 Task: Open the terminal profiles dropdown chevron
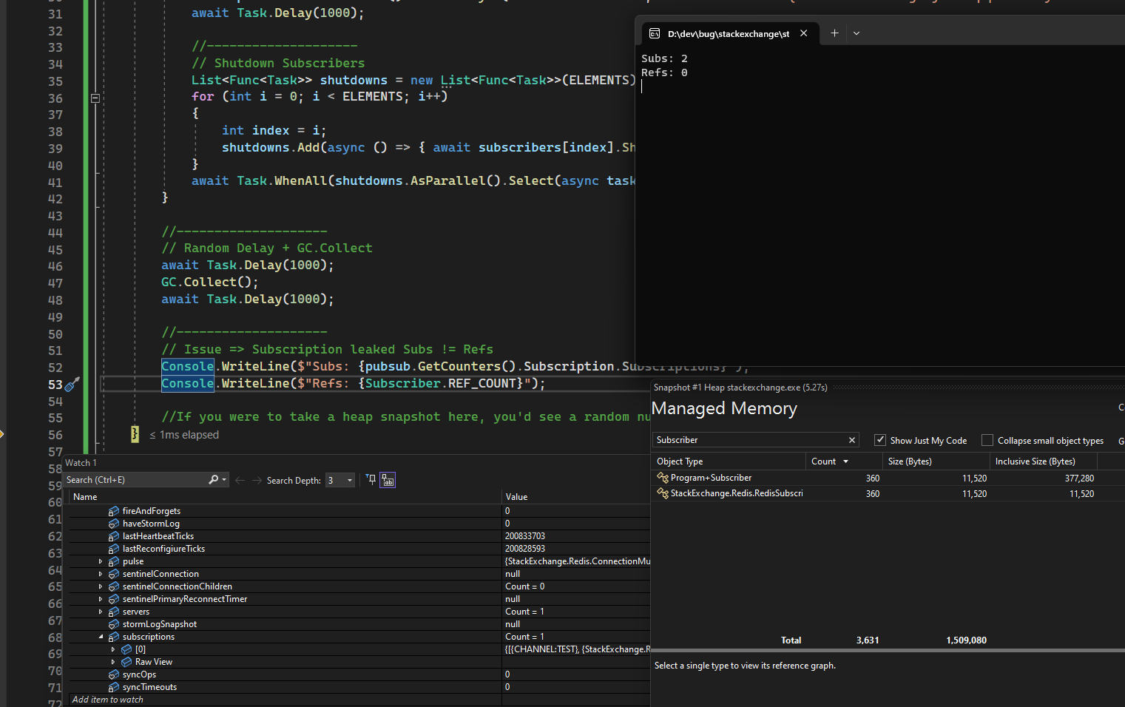point(857,33)
